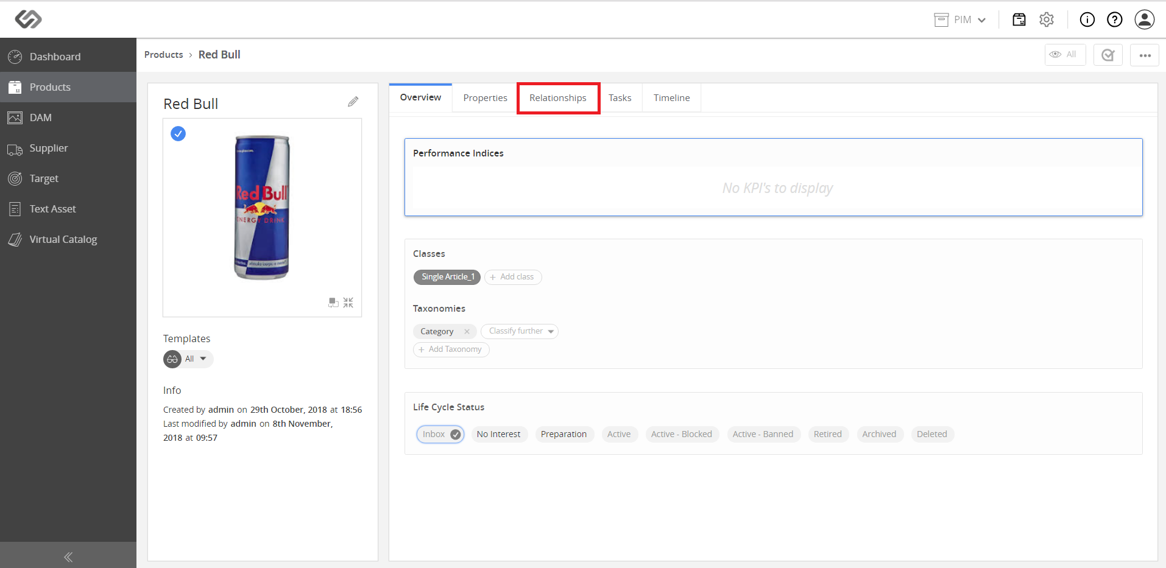Screen dimensions: 1166x568
Task: Toggle the All visibility eye button
Action: pyautogui.click(x=1065, y=55)
